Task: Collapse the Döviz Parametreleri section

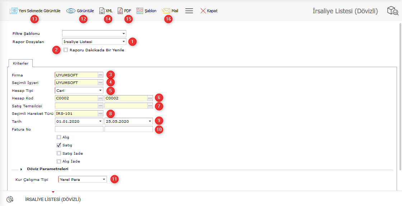Action: (21, 169)
